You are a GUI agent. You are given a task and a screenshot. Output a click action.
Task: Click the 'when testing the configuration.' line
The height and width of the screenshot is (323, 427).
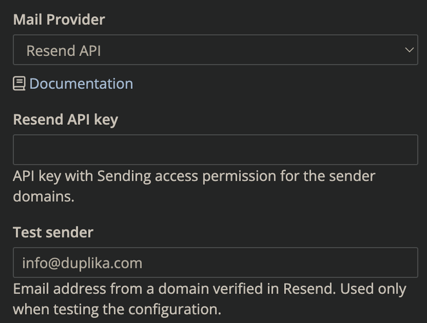click(x=117, y=309)
